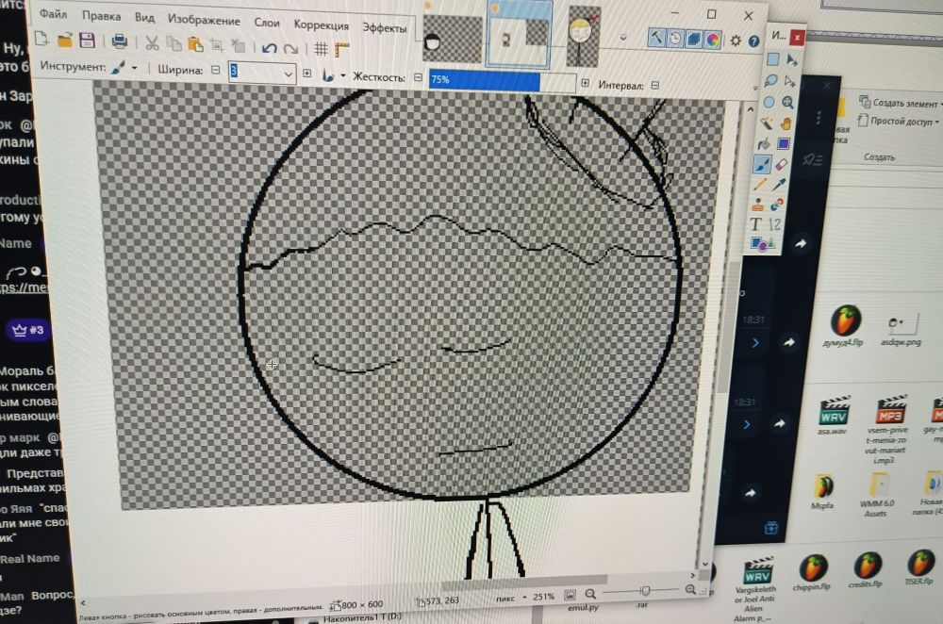Select the Paint Bucket tool
Screen dimensions: 943x624
(764, 143)
